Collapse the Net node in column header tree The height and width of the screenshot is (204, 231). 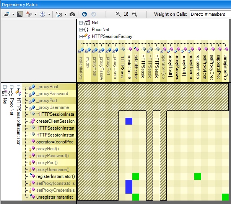[x=81, y=23]
